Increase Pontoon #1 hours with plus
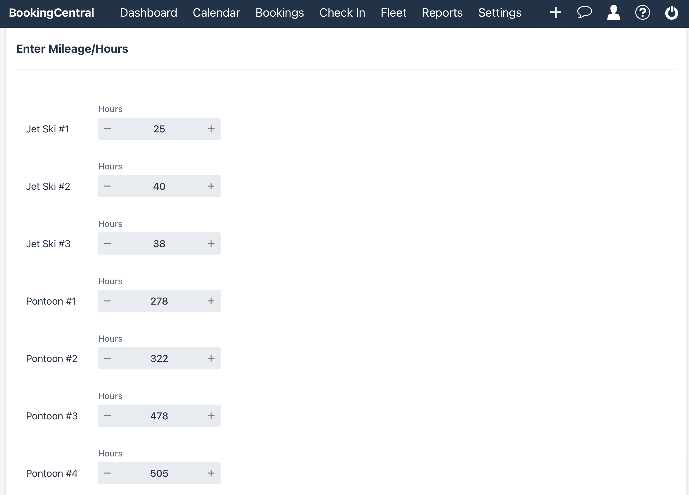Image resolution: width=689 pixels, height=495 pixels. (211, 301)
